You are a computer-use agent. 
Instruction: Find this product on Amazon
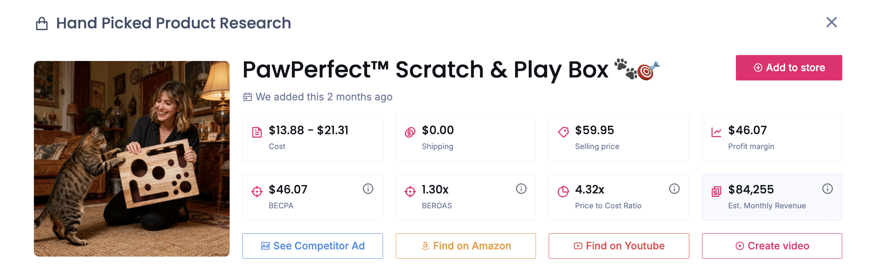point(466,246)
